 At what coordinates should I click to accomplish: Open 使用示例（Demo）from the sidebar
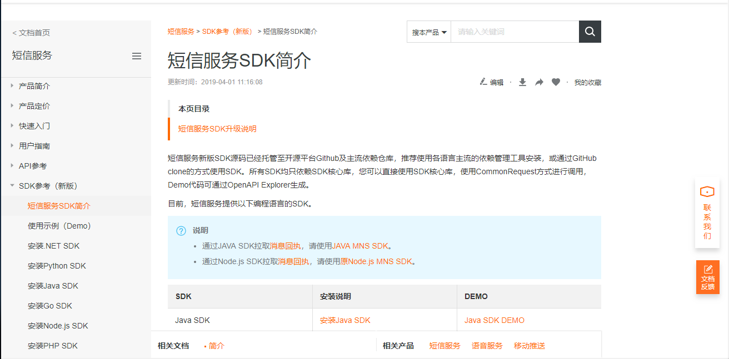(59, 225)
